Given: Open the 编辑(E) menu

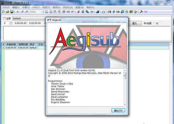Looking at the screenshot, I should (16, 8).
